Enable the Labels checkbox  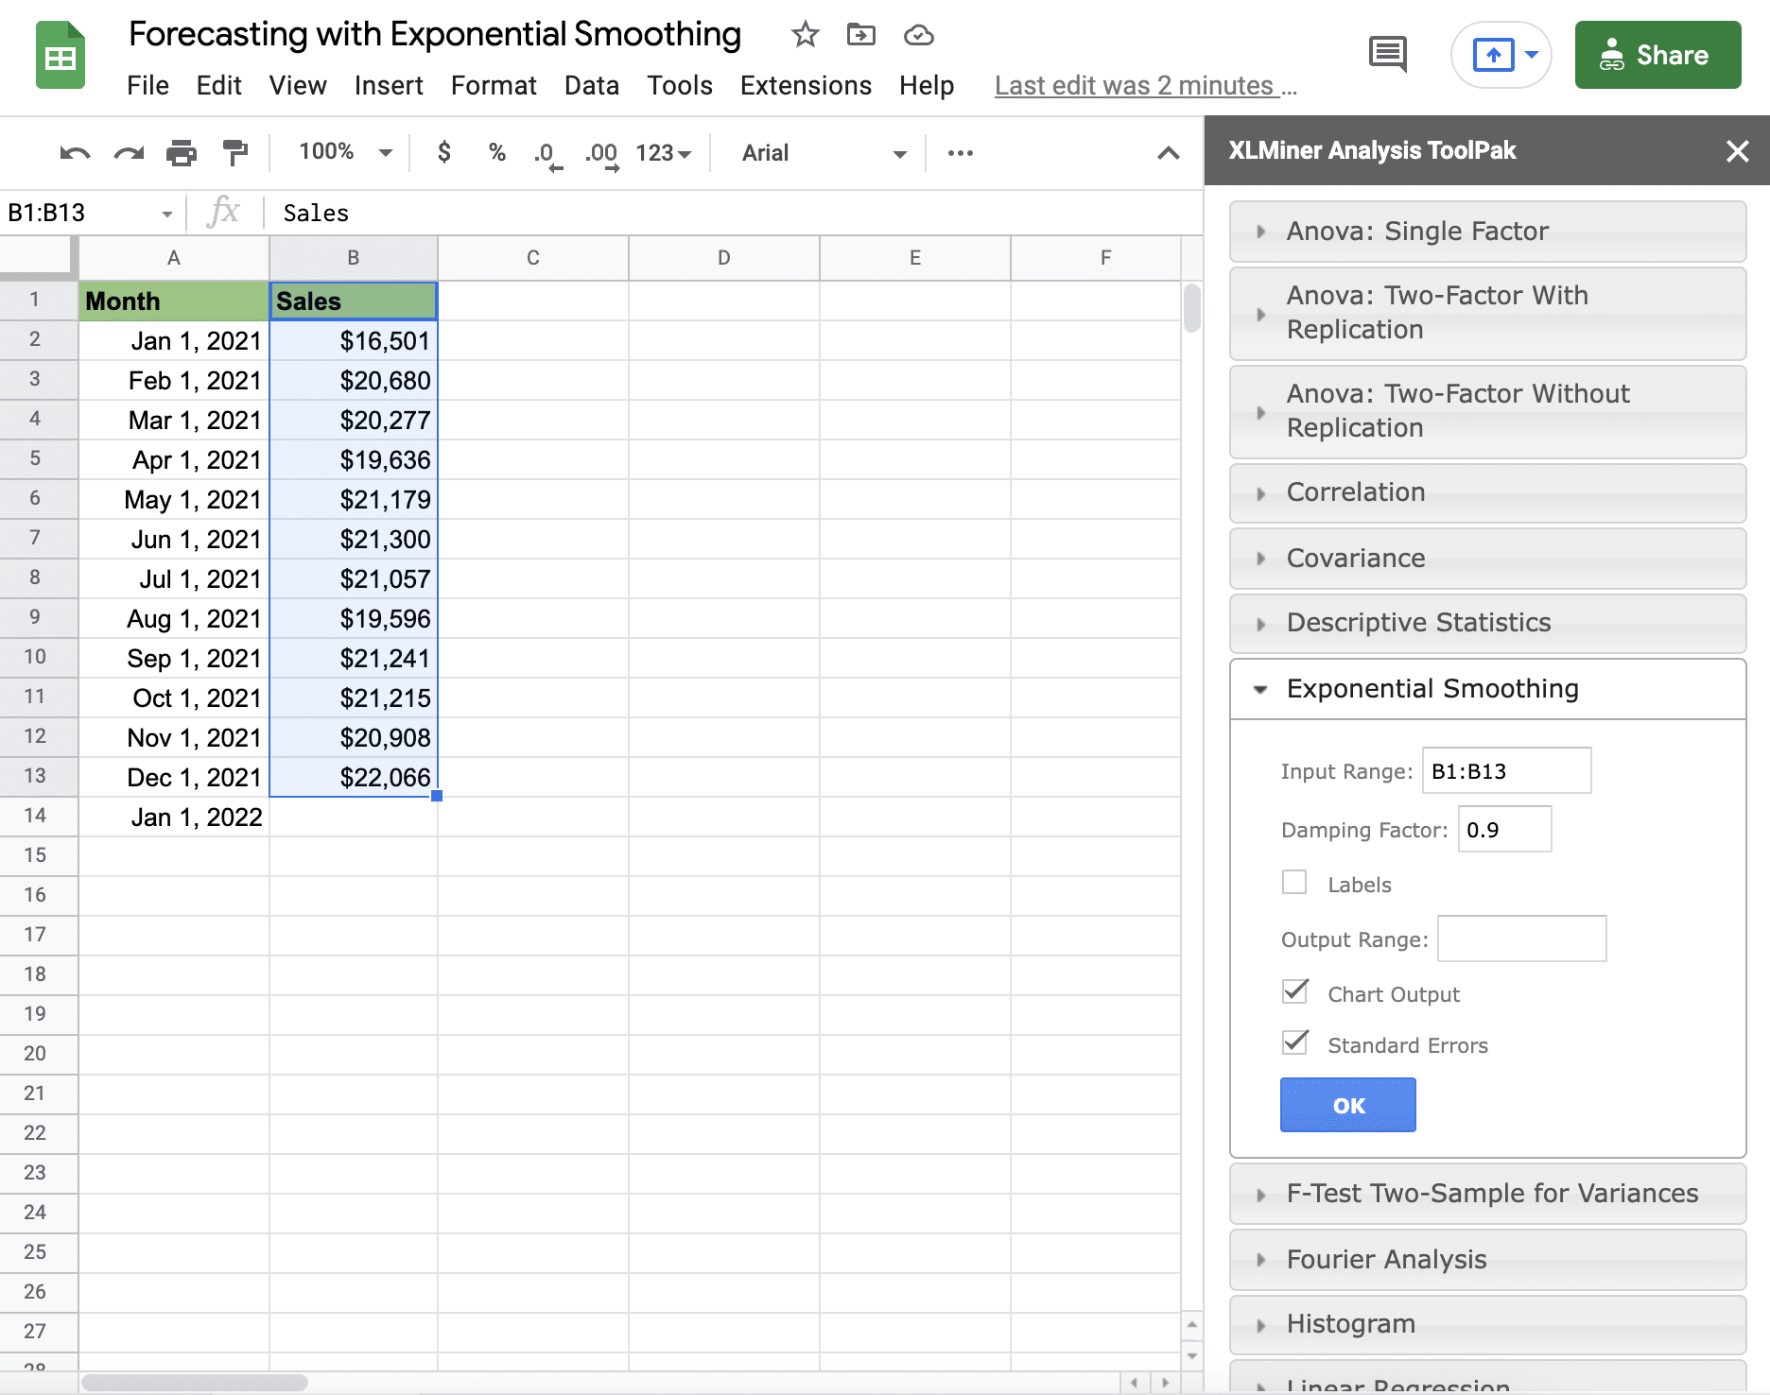(1294, 883)
